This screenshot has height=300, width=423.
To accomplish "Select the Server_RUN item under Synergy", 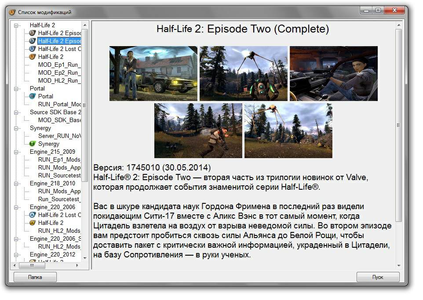I will point(59,136).
